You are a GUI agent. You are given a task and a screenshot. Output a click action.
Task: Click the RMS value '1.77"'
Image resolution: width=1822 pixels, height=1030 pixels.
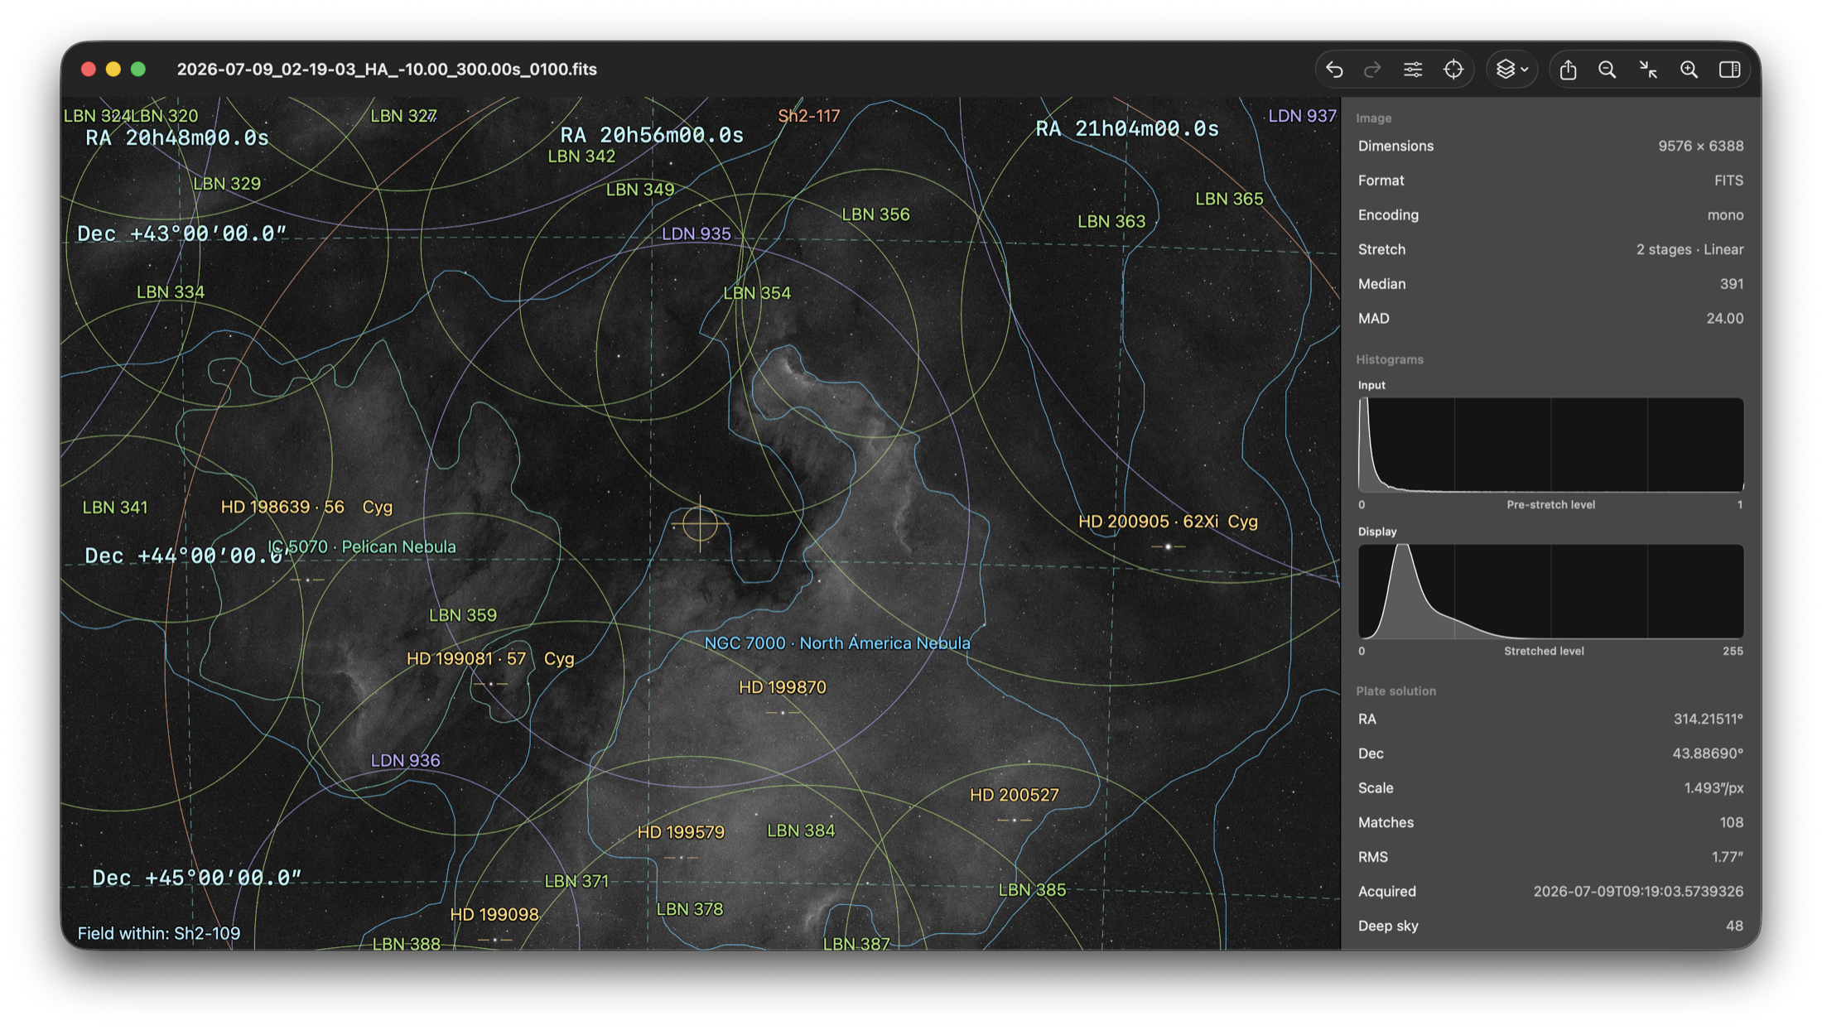(x=1728, y=857)
